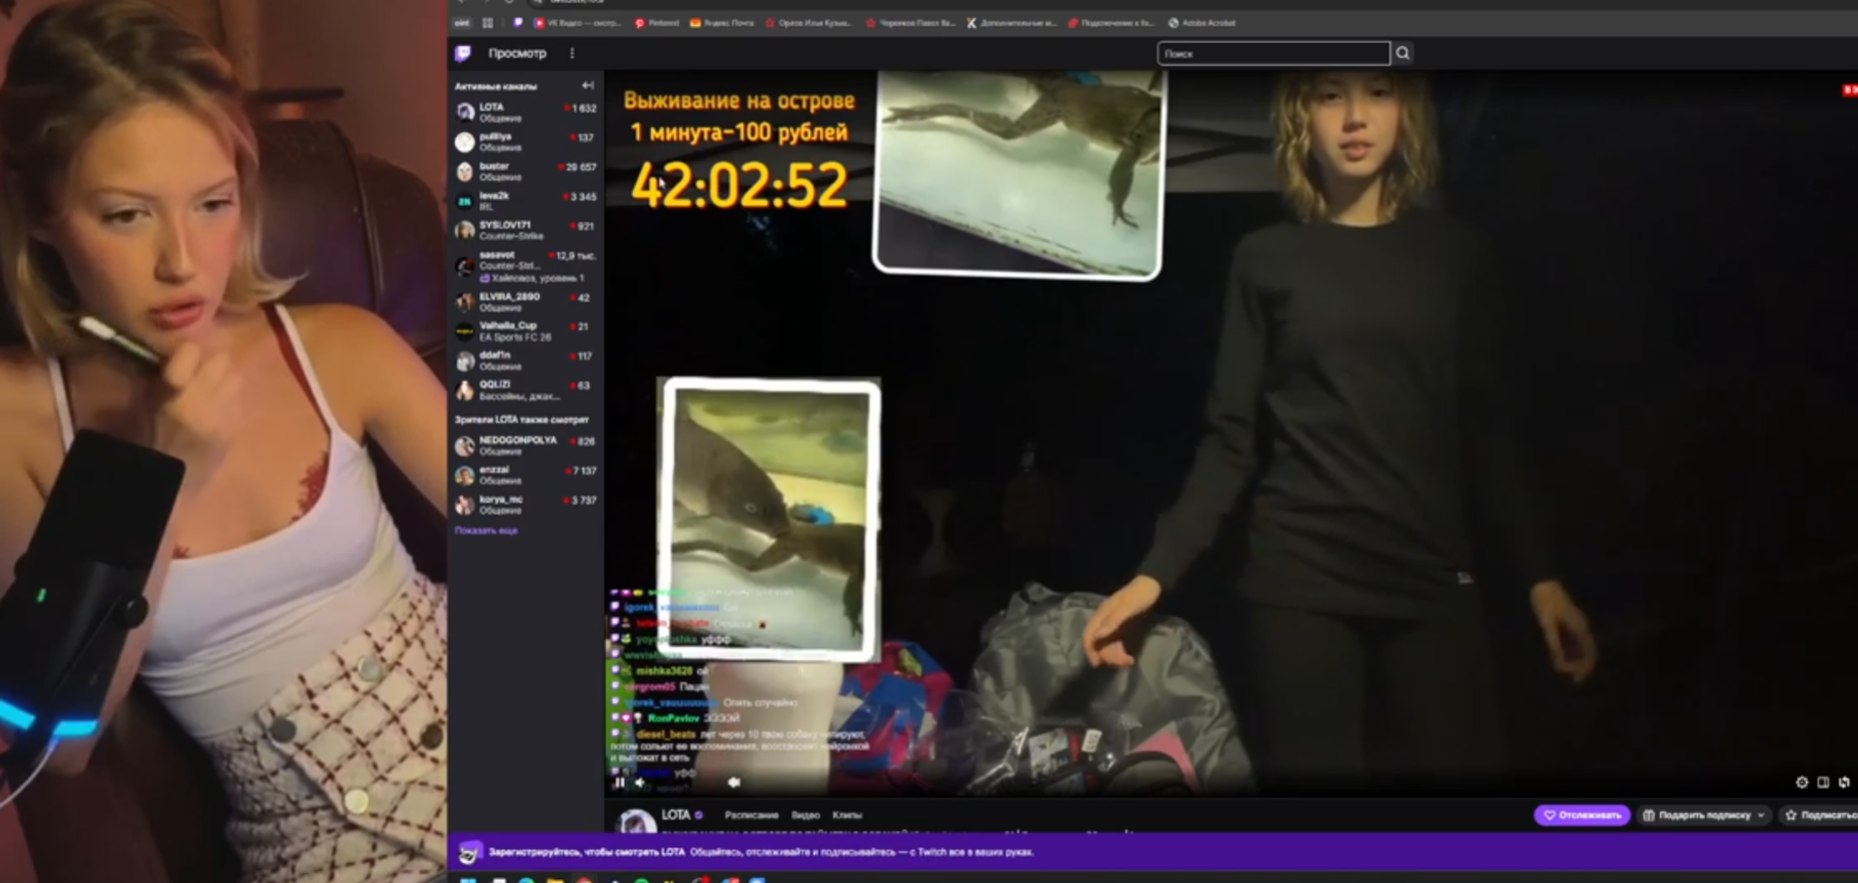Open the pulliya channel in the sidebar
Viewport: 1858px width, 883px height.
(x=525, y=141)
